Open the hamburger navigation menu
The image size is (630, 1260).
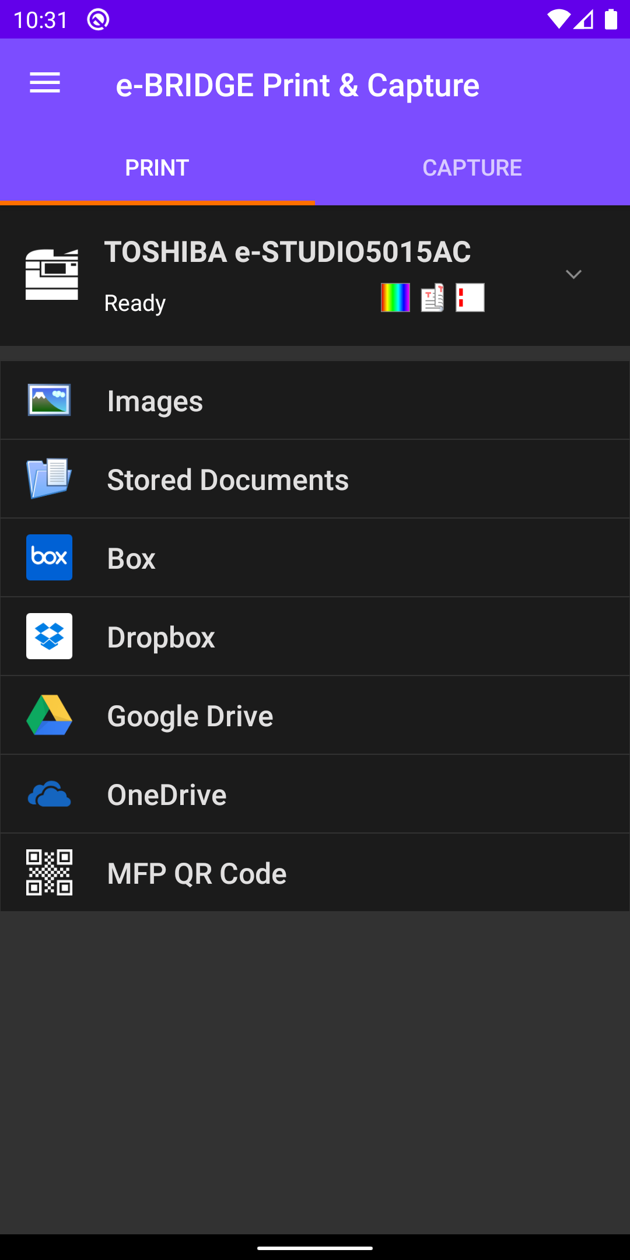pyautogui.click(x=45, y=83)
